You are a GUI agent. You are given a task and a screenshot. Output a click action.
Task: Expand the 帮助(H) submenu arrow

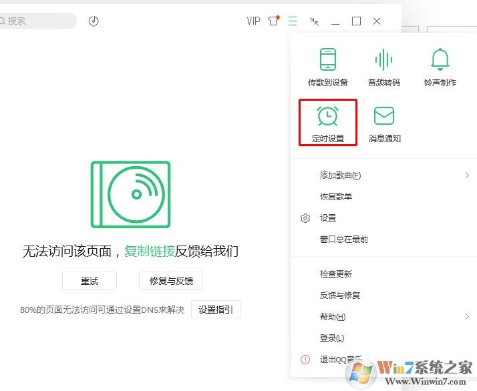[467, 317]
